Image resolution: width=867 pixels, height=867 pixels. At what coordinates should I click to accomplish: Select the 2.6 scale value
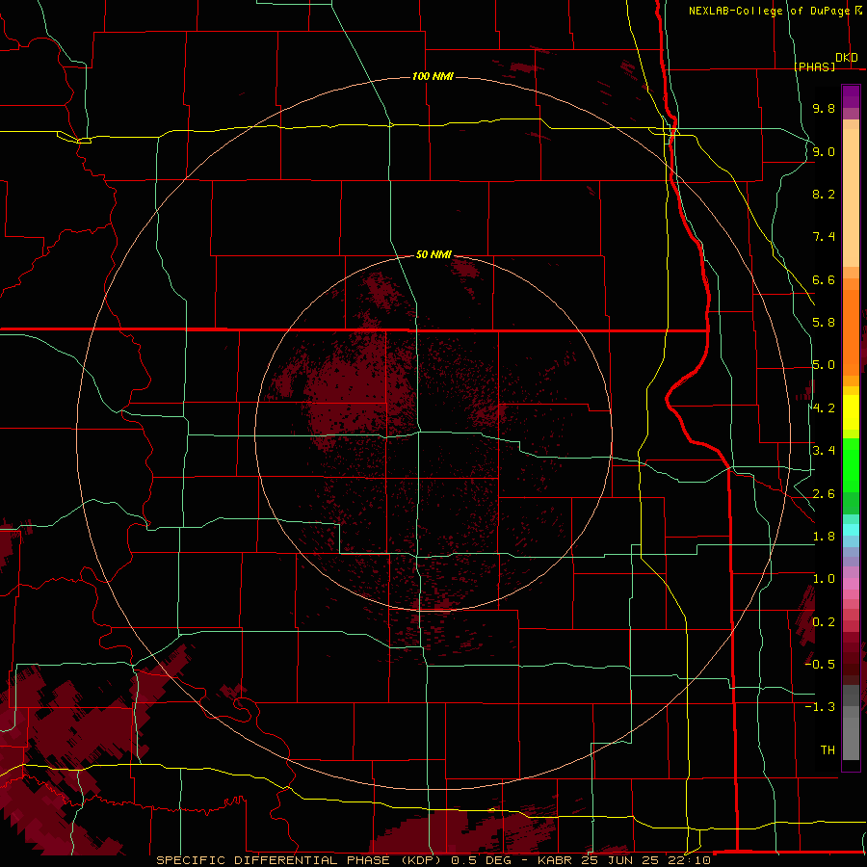[x=824, y=494]
